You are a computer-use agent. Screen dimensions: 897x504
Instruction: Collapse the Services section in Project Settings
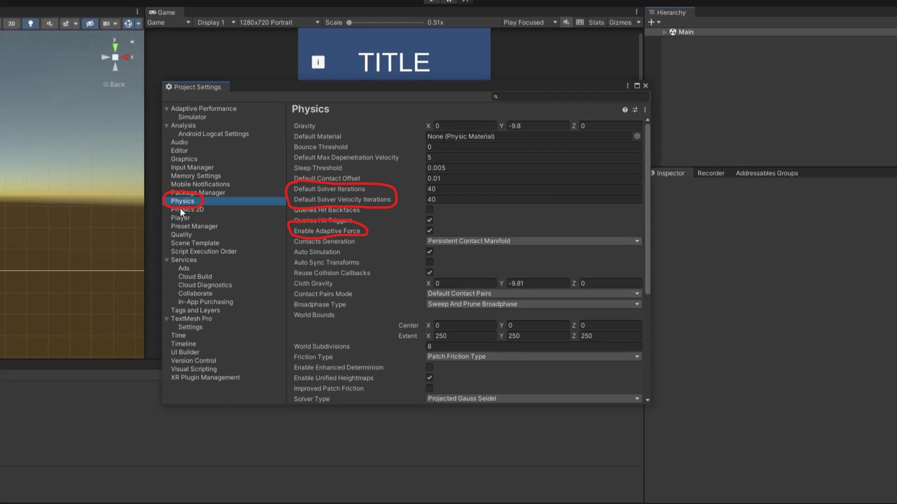[x=167, y=260]
